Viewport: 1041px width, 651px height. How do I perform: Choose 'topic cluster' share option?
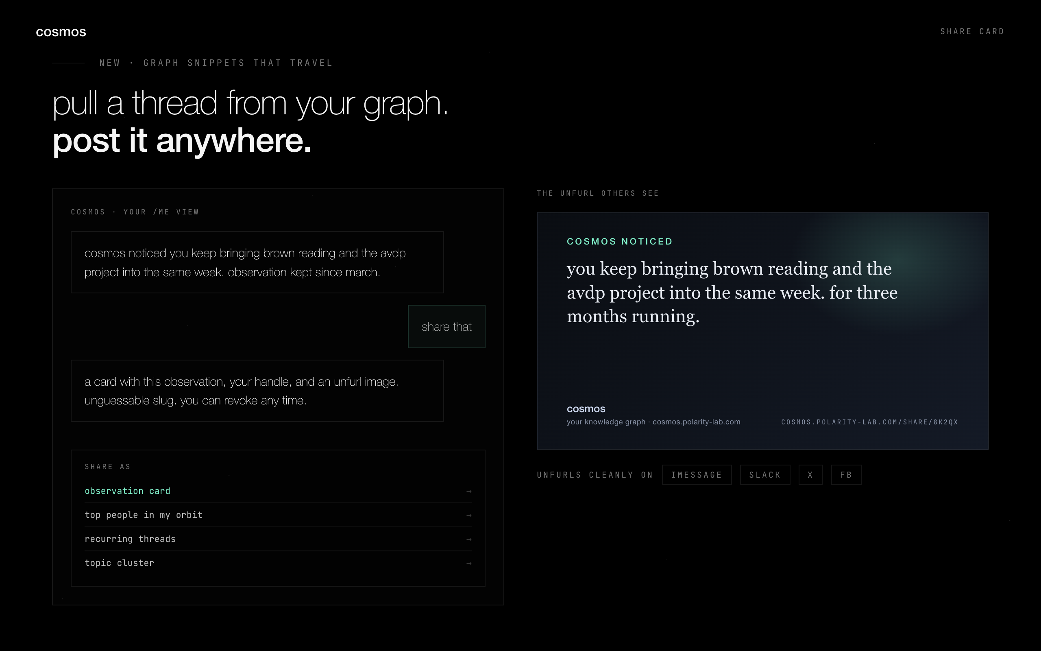pos(278,563)
